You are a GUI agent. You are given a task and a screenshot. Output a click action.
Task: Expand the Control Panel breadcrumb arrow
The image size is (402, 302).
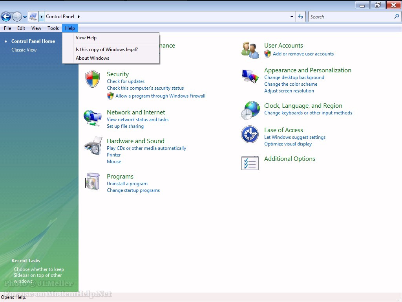[79, 17]
